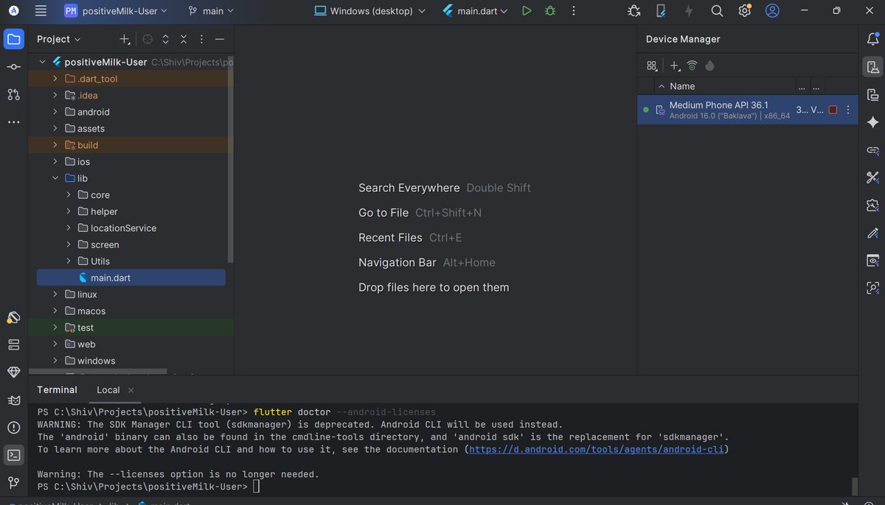The image size is (885, 505).
Task: Open the Terminal tool window icon
Action: 13,455
